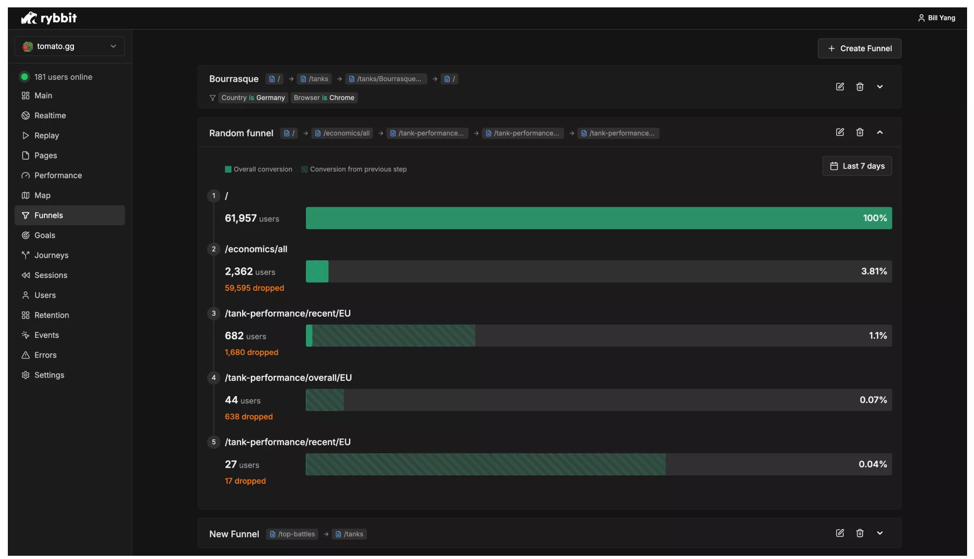Open the Replay sidebar item
This screenshot has width=974, height=559.
point(47,136)
